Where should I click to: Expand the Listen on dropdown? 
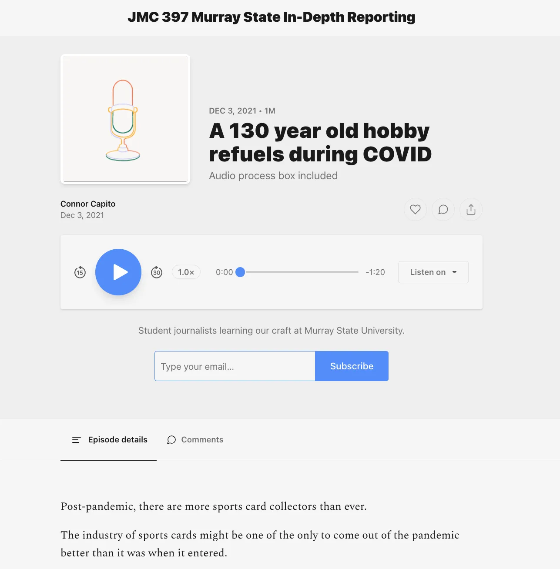pos(428,272)
